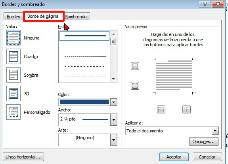The image size is (228, 164).
Task: Click the style list scroll down arrow
Action: pos(113,79)
